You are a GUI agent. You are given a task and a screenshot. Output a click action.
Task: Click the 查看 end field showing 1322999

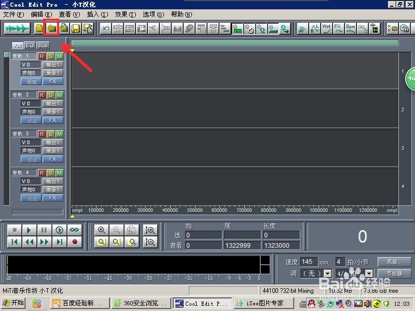pyautogui.click(x=242, y=245)
